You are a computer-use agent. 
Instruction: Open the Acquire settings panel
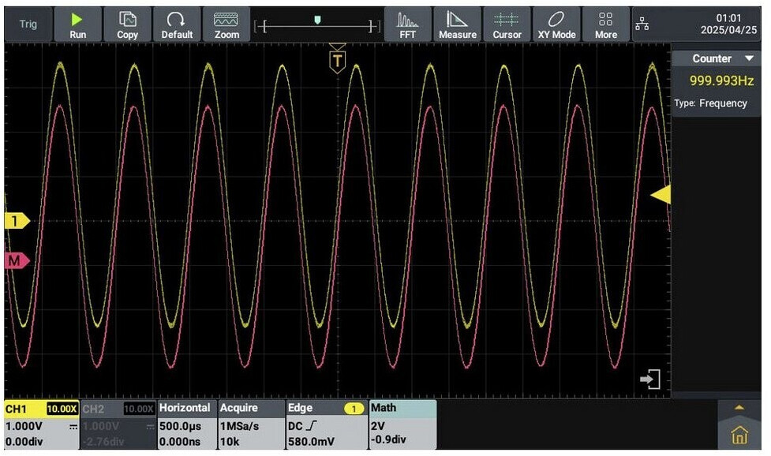(x=250, y=424)
